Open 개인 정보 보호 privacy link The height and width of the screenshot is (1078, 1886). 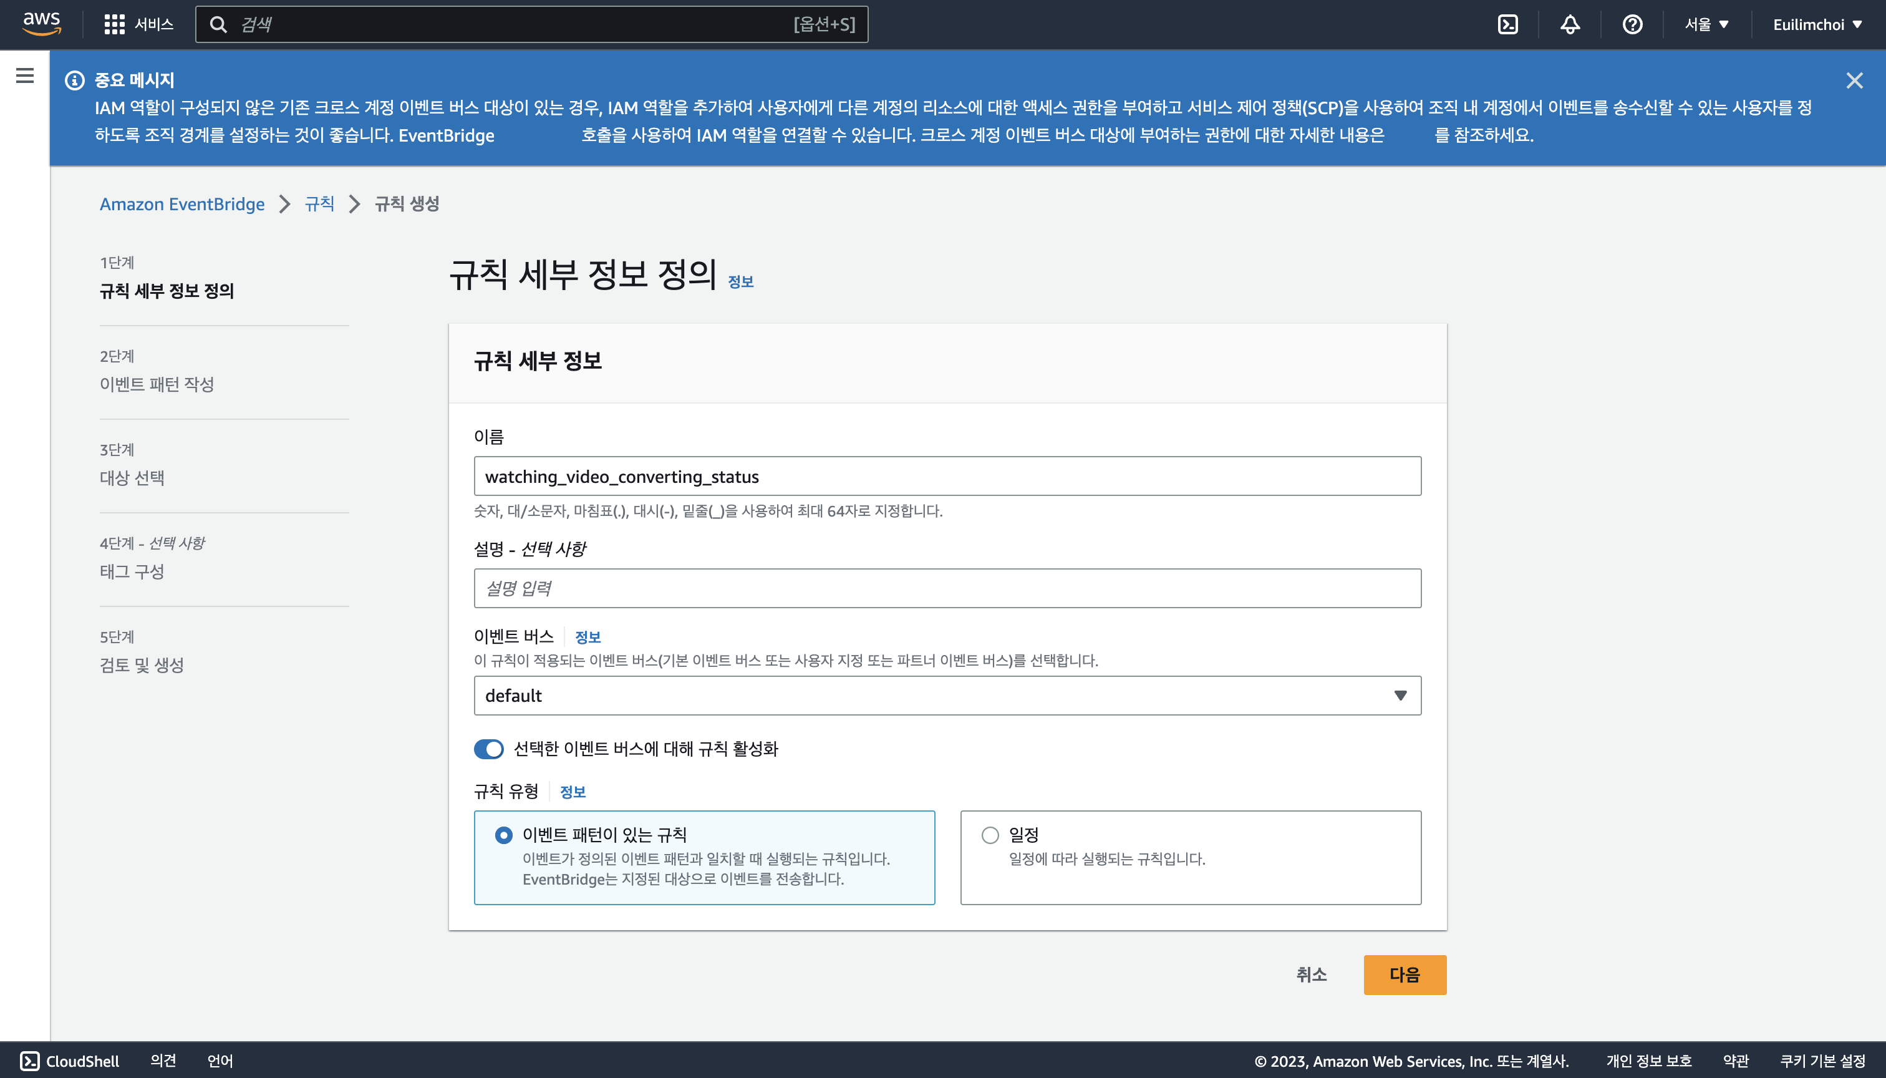click(1648, 1061)
